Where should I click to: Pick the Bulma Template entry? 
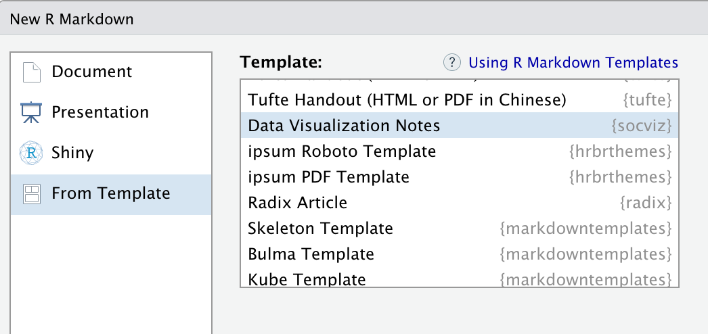coord(459,254)
